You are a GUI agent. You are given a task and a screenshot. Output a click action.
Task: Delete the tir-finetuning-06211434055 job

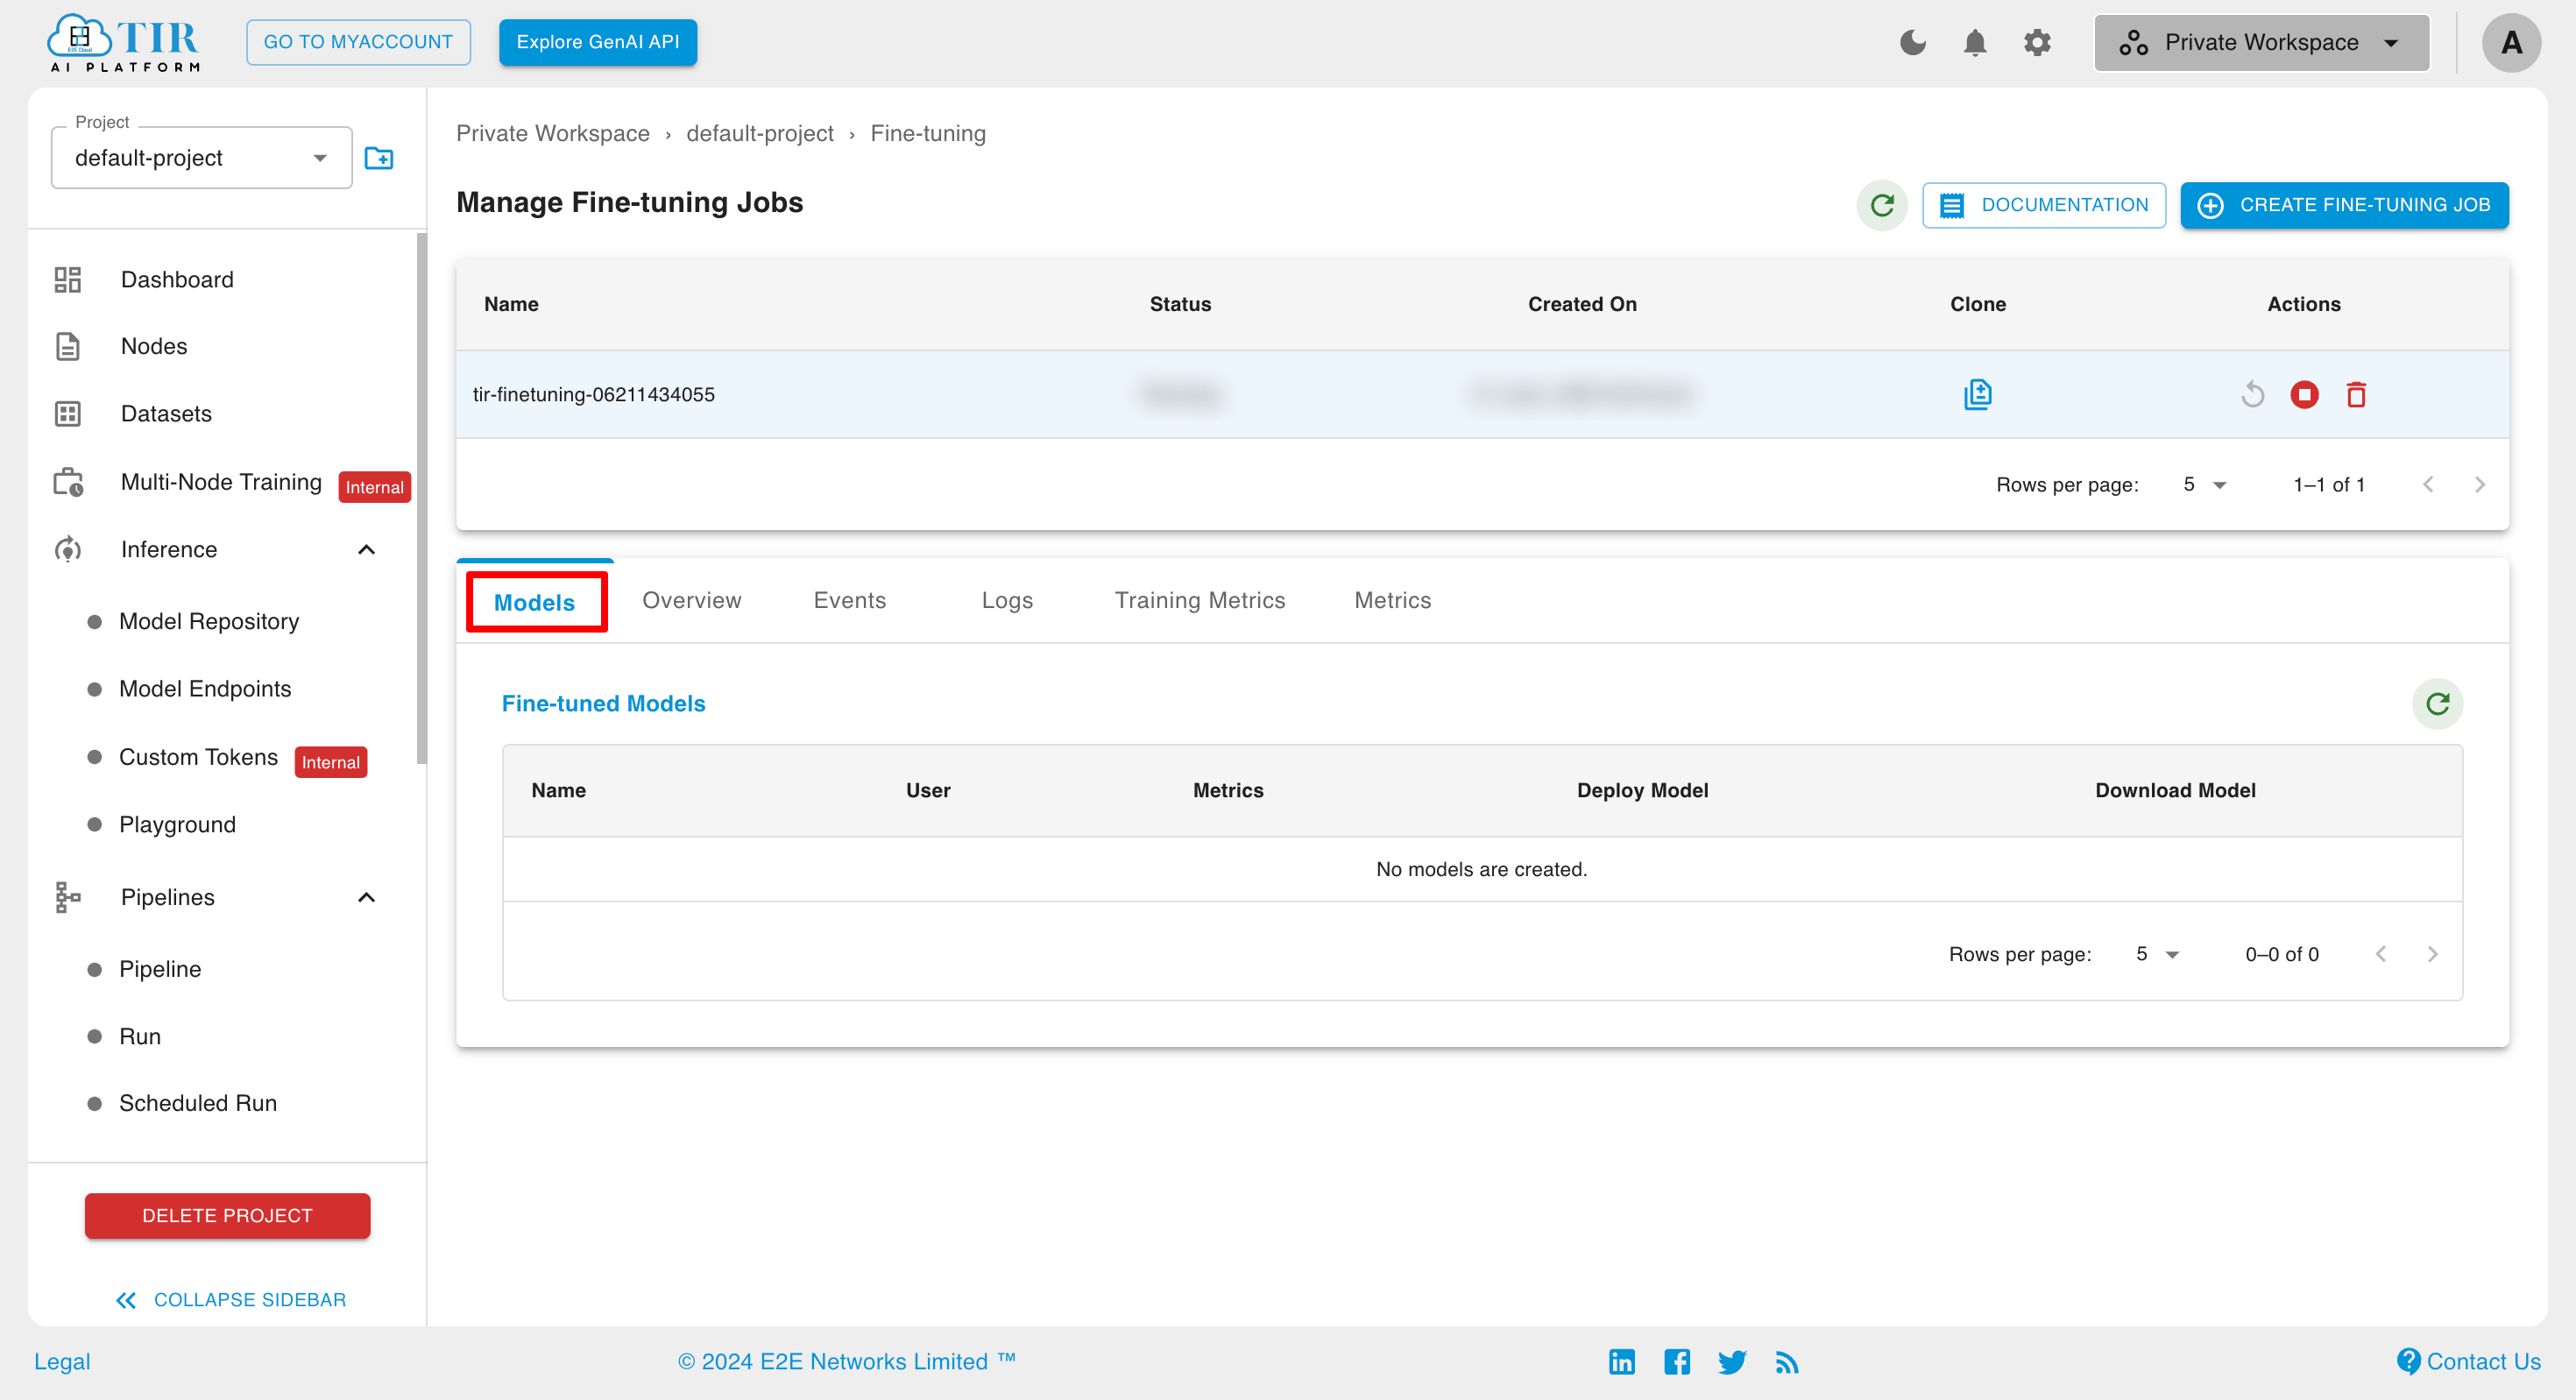(x=2356, y=394)
